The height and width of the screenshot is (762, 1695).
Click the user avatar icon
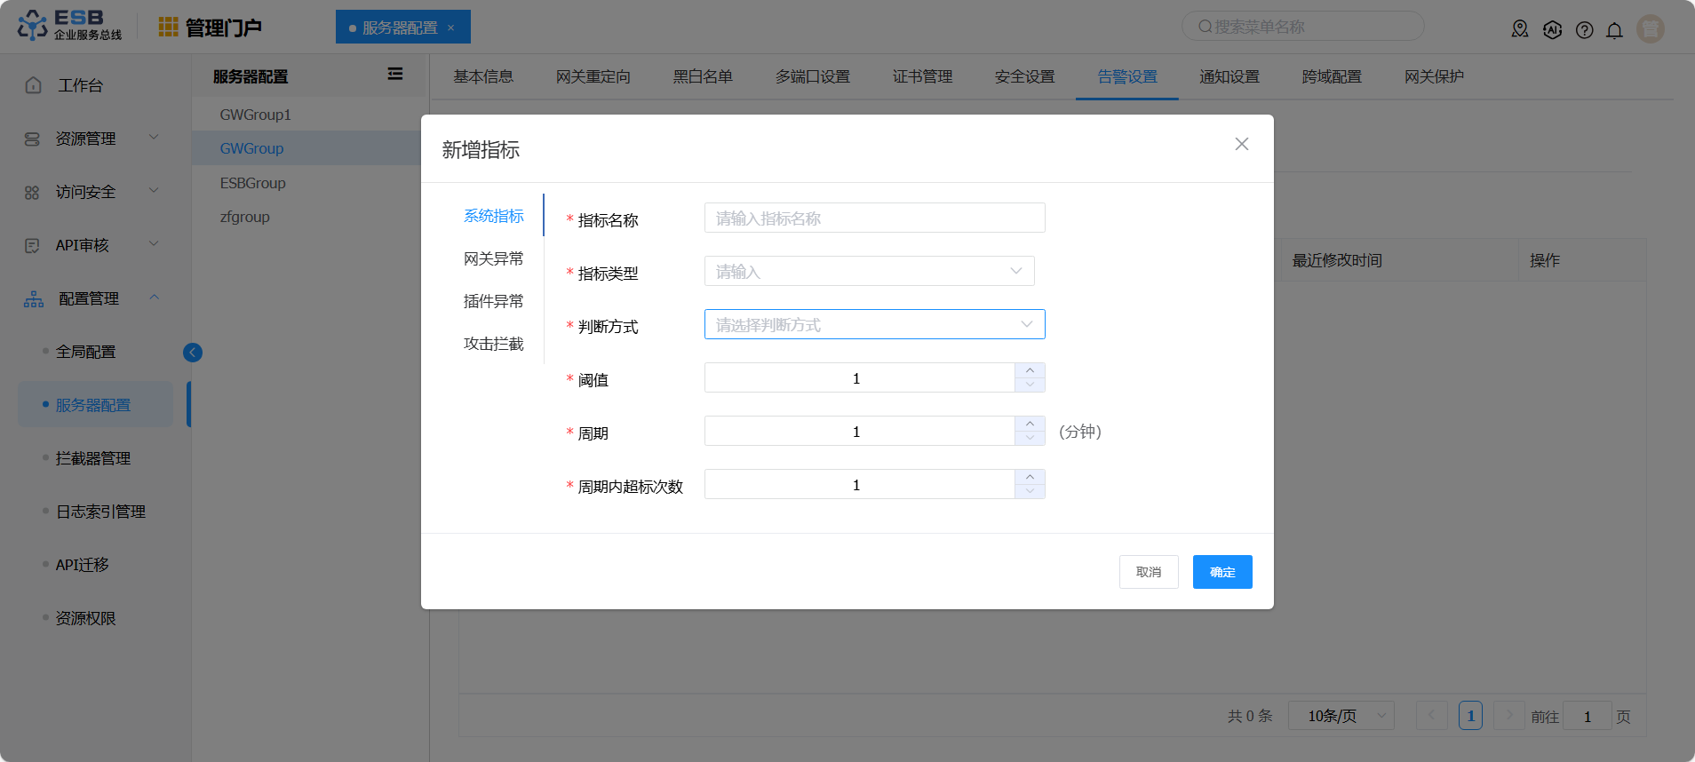(x=1650, y=29)
